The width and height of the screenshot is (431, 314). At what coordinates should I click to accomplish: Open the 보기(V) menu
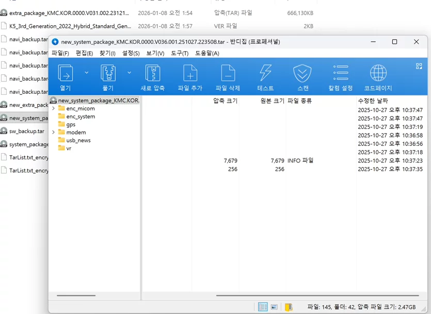tap(155, 53)
